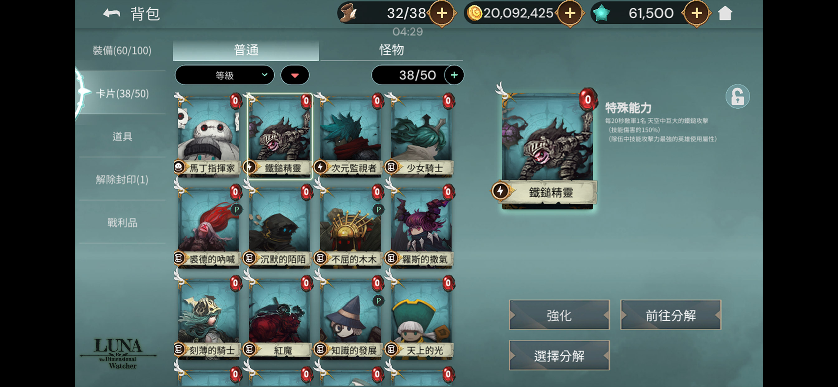Viewport: 838px width, 387px height.
Task: Expand card capacity with green plus
Action: [454, 75]
